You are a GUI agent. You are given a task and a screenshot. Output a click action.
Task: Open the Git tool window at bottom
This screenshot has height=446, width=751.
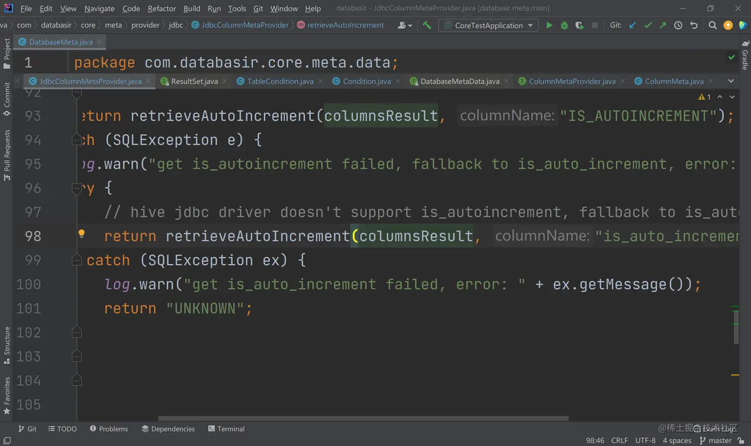[27, 429]
